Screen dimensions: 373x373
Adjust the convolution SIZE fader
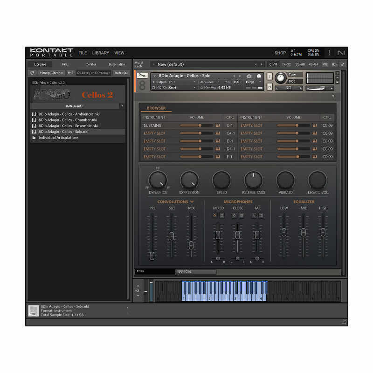coord(172,236)
